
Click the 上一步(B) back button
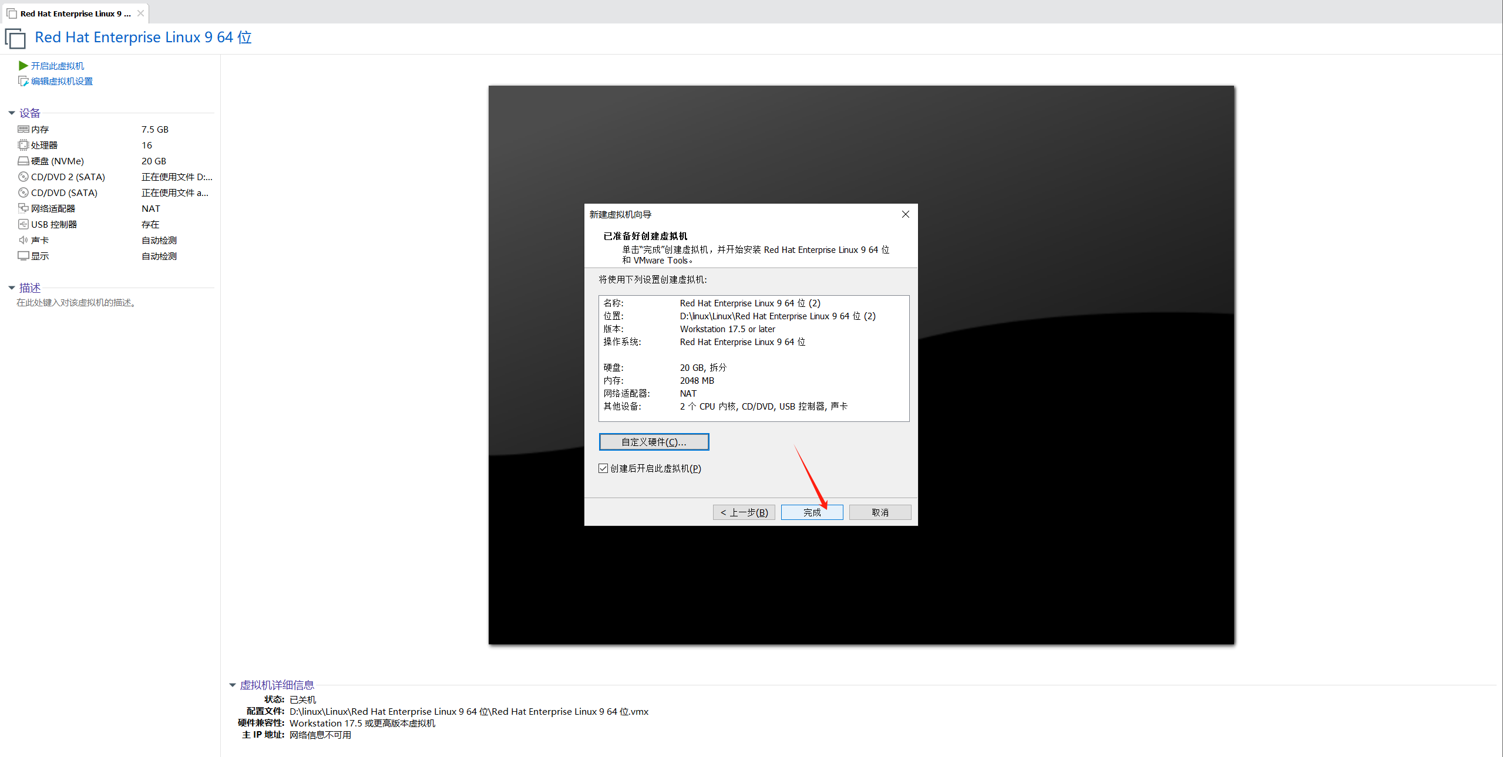744,512
